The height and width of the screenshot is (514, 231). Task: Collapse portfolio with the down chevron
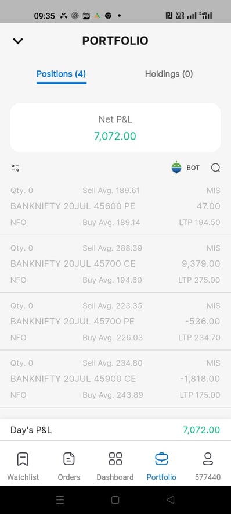coord(17,41)
